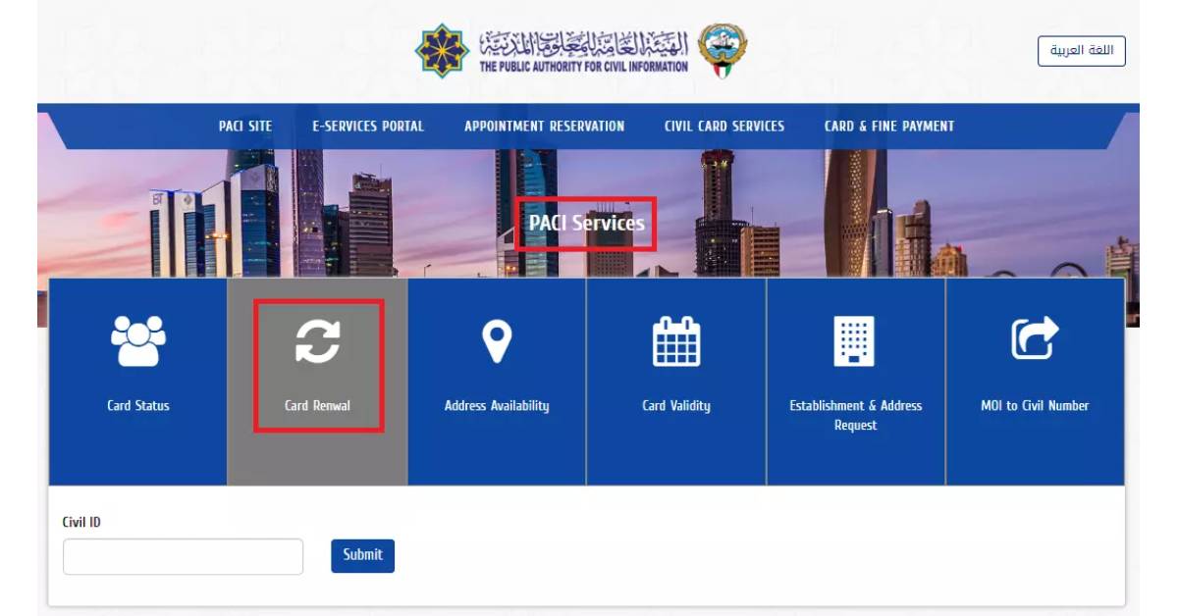Open CARD & FINE PAYMENT menu item

tap(889, 127)
